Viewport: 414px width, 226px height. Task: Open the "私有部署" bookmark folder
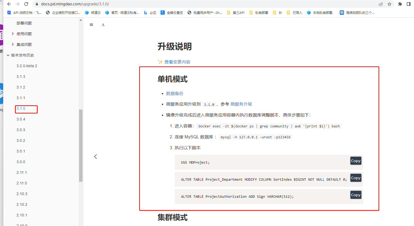[x=259, y=13]
